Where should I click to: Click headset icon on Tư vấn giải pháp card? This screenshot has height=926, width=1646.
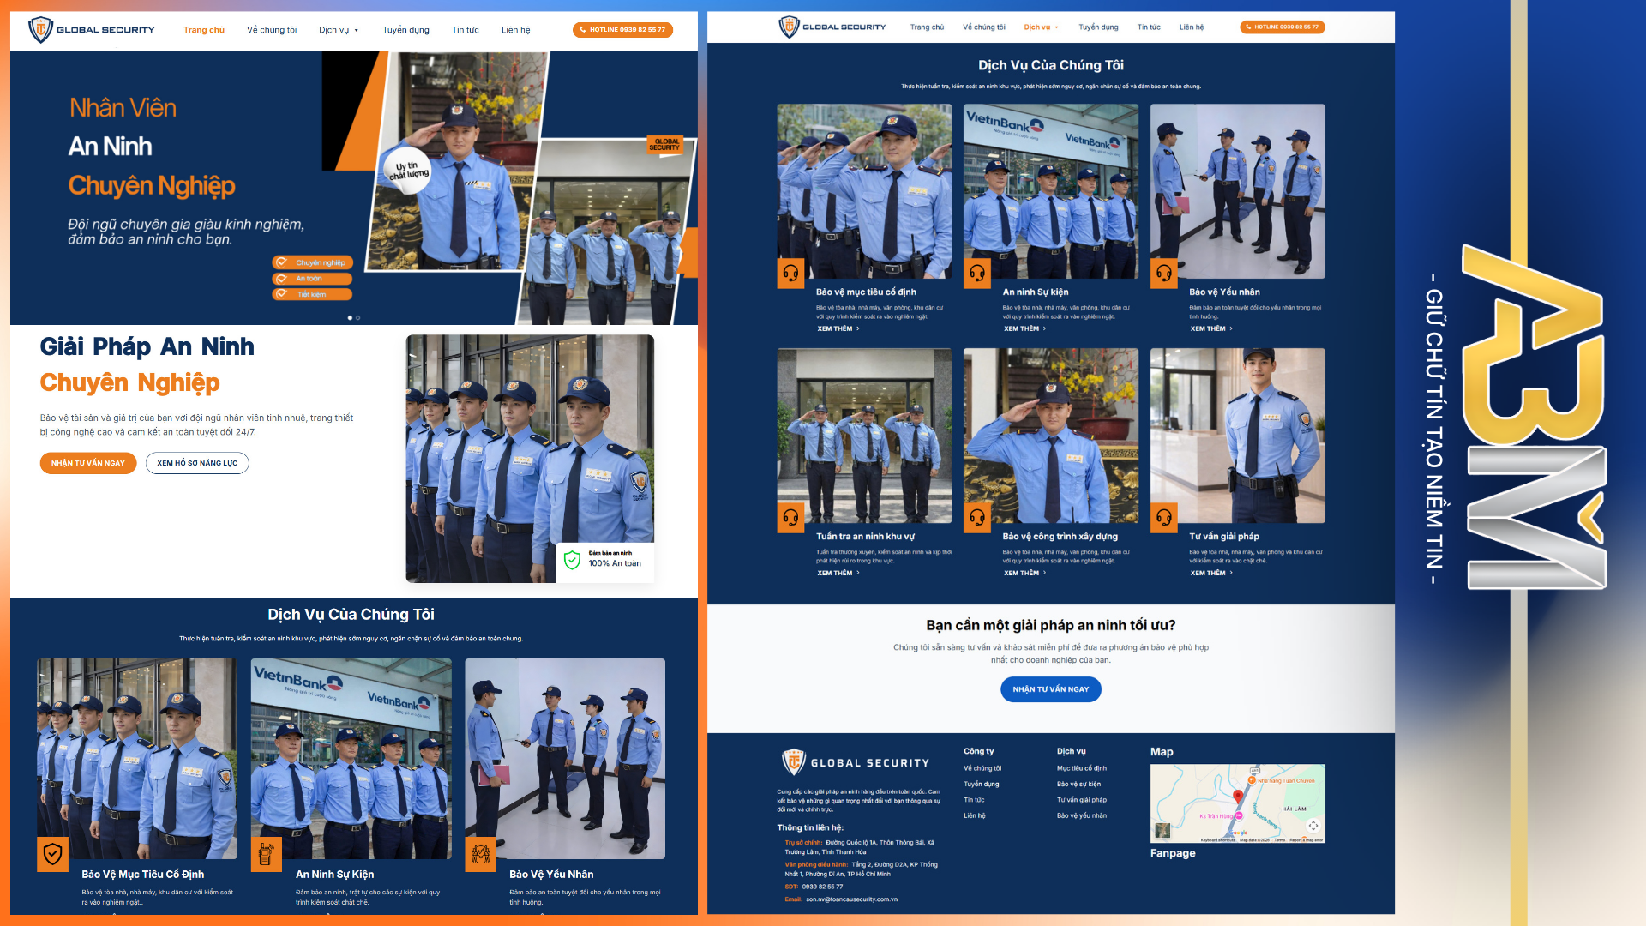click(1164, 517)
